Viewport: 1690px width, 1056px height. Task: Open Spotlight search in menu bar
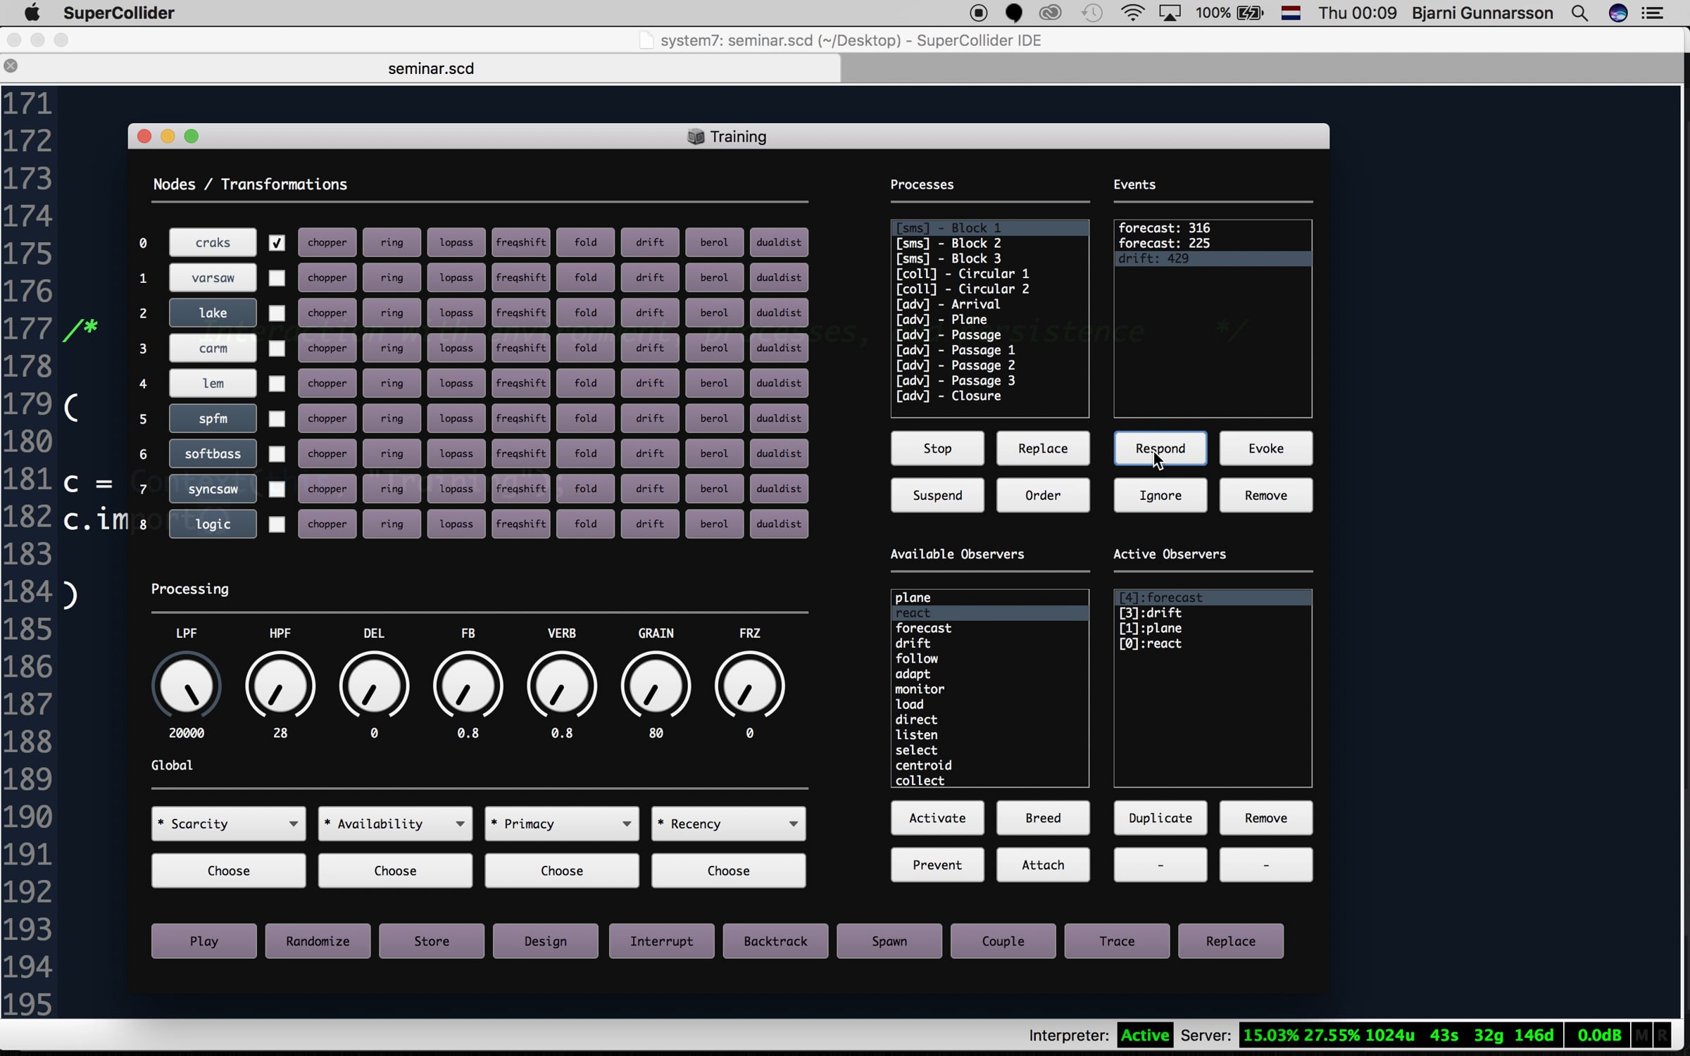[x=1579, y=13]
